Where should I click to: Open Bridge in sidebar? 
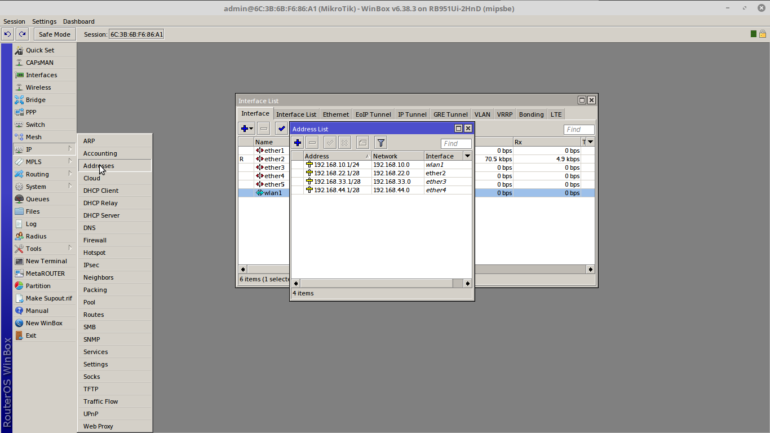point(45,100)
